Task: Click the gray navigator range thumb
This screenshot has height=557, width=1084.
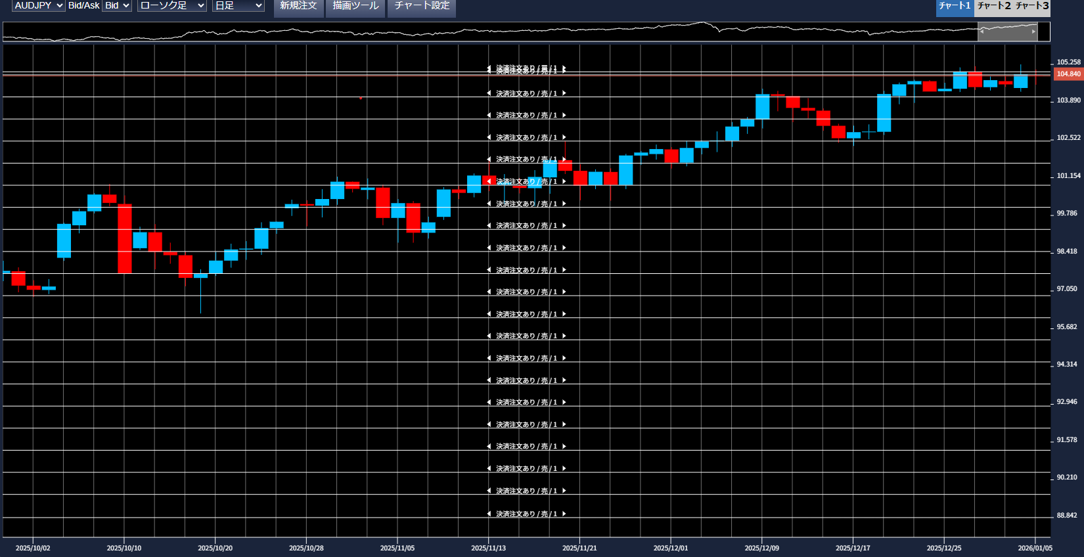Action: tap(1008, 32)
